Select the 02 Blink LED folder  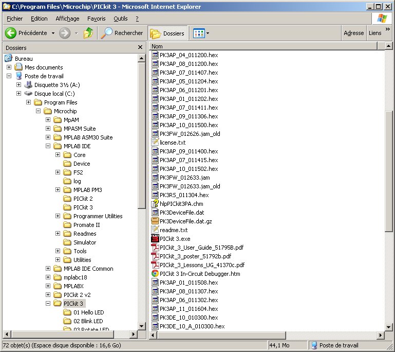tap(83, 321)
